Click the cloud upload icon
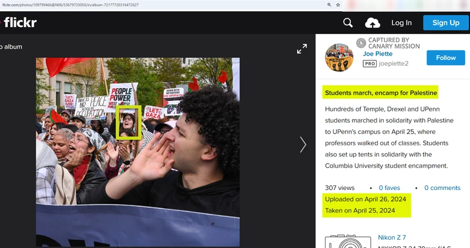The height and width of the screenshot is (248, 470). (x=372, y=23)
